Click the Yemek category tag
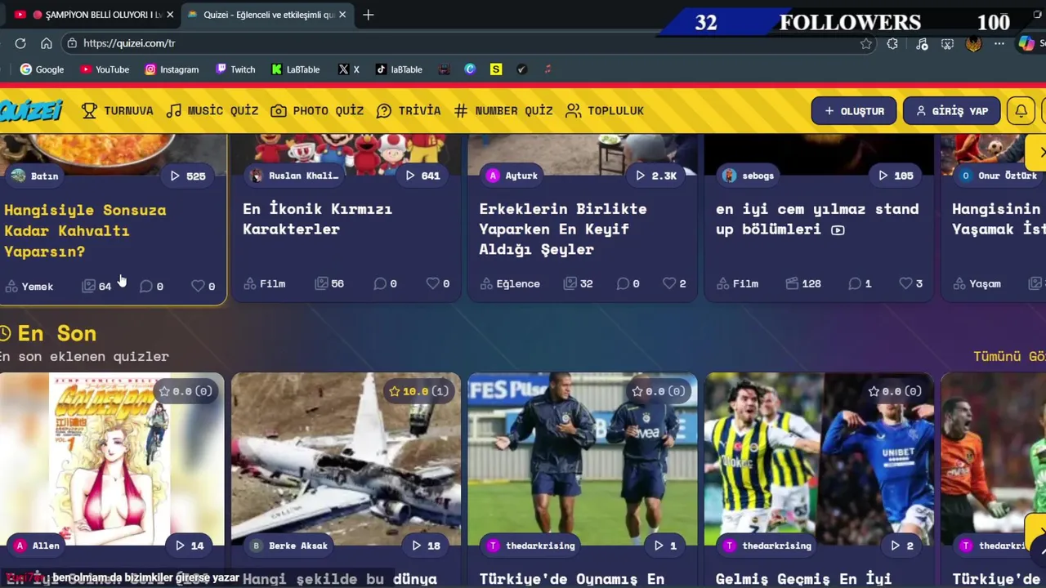This screenshot has height=588, width=1046. (x=29, y=286)
